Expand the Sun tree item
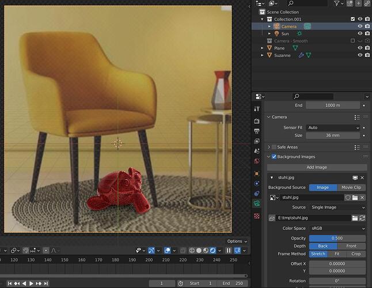Viewport: 372px width, 288px height. click(x=269, y=33)
